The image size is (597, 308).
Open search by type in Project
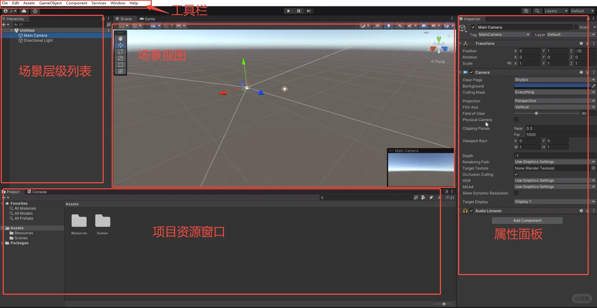(x=423, y=198)
